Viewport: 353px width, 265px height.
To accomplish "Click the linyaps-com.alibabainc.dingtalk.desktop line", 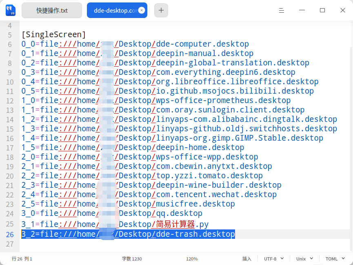I will 179,119.
